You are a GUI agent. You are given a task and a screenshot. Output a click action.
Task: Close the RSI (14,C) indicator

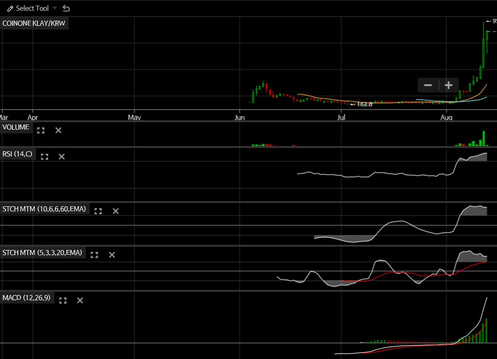coord(62,156)
